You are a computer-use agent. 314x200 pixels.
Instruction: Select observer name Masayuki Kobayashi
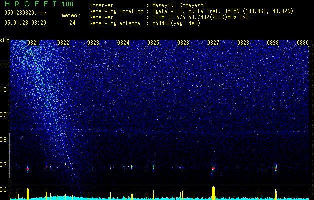179,5
